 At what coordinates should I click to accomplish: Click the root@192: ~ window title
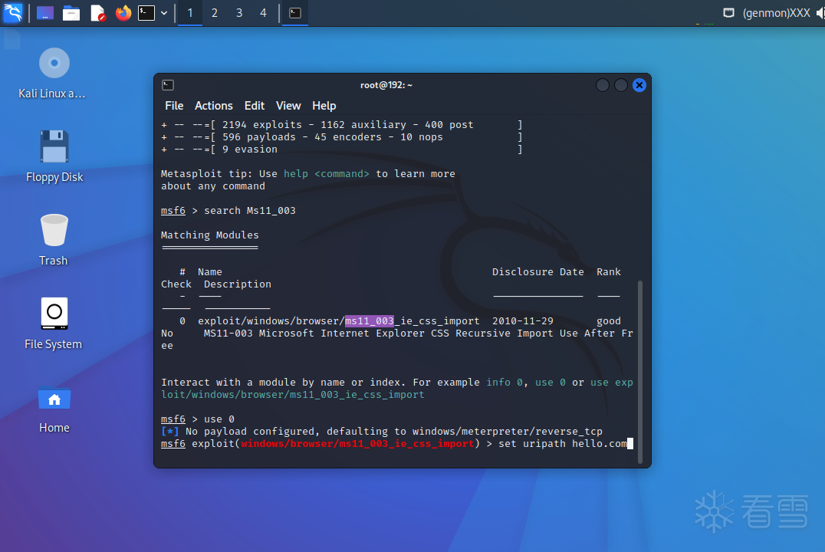click(x=386, y=85)
